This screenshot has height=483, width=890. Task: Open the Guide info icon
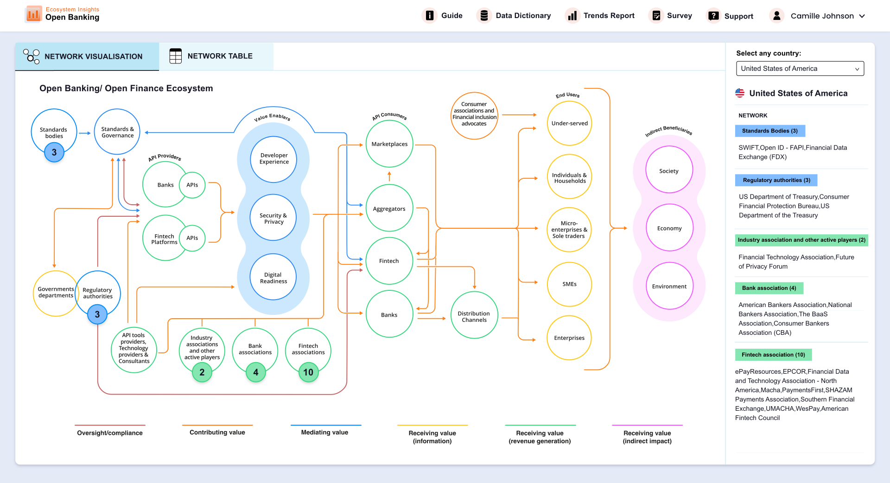[x=430, y=16]
